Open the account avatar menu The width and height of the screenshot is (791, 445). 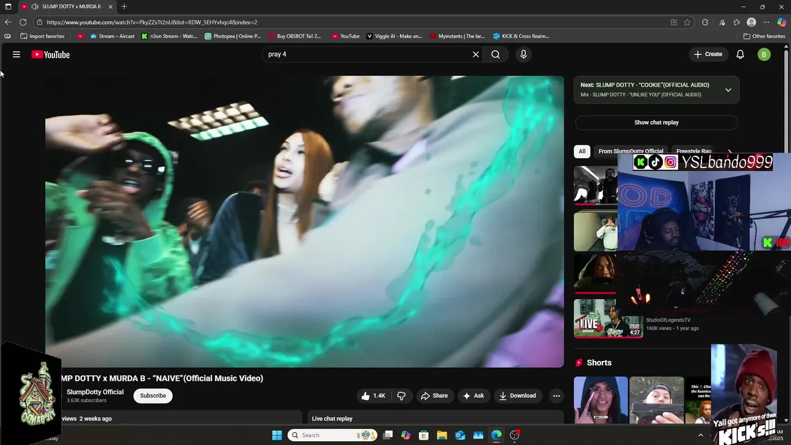764,54
